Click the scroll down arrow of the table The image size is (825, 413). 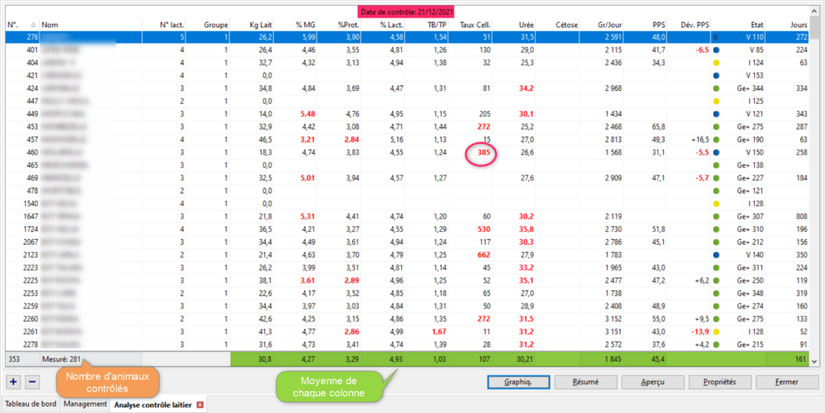816,361
